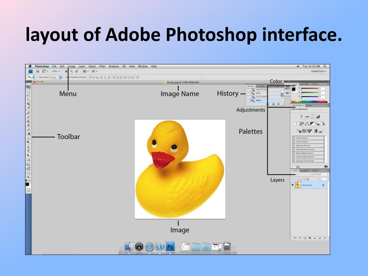Click the G value input field
The width and height of the screenshot is (368, 276).
point(322,92)
